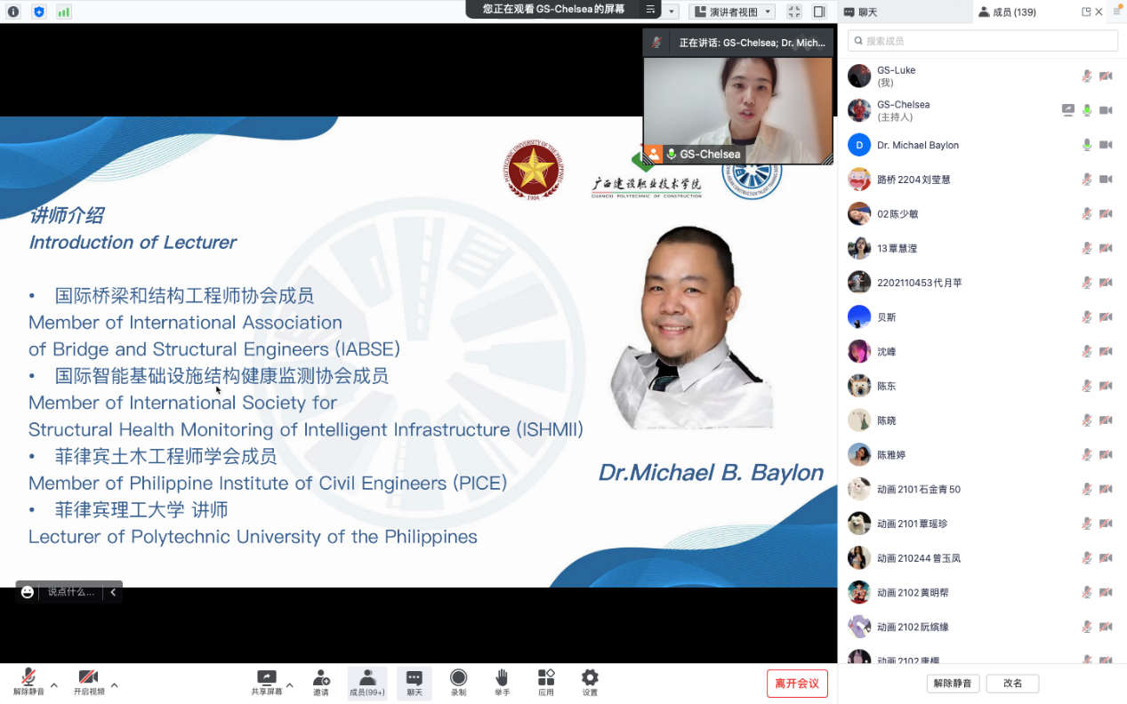Viewport: 1127px width, 704px height.
Task: Click the Rename (改名) button
Action: pyautogui.click(x=1012, y=684)
